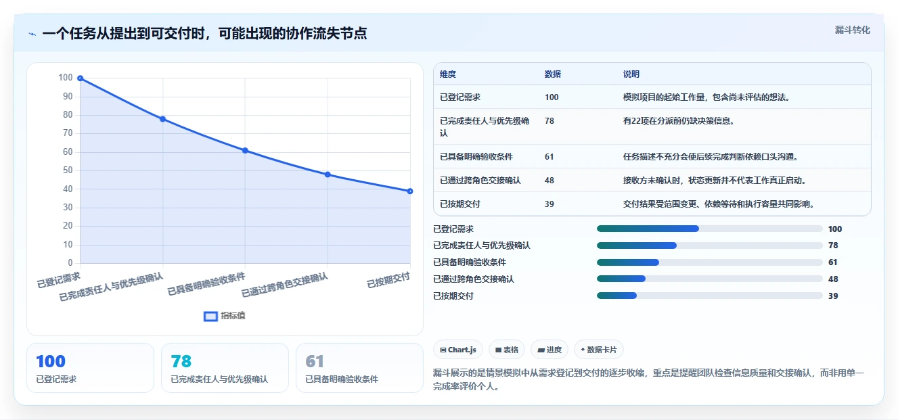Viewport: 898px width, 420px height.
Task: Select the 进度 chip
Action: tap(549, 350)
